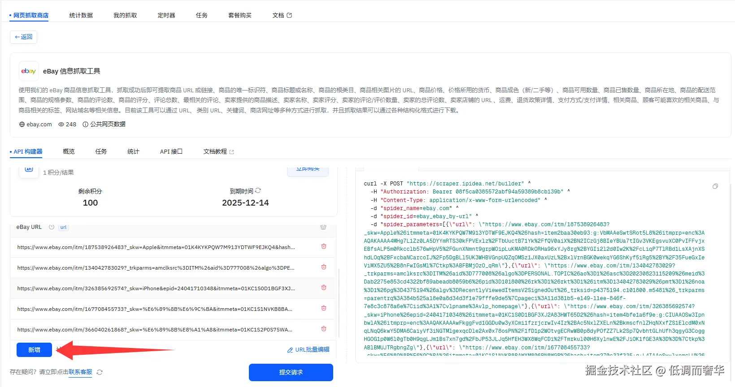Edit the URL field for item 326385692574

click(x=156, y=288)
